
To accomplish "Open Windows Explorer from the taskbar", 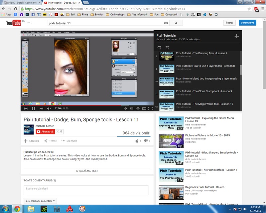I will [x=31, y=209].
